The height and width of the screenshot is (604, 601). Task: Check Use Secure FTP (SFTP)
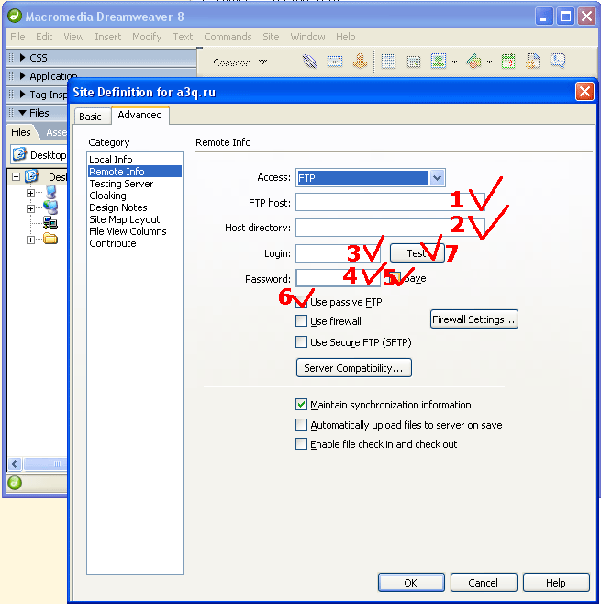coord(302,341)
